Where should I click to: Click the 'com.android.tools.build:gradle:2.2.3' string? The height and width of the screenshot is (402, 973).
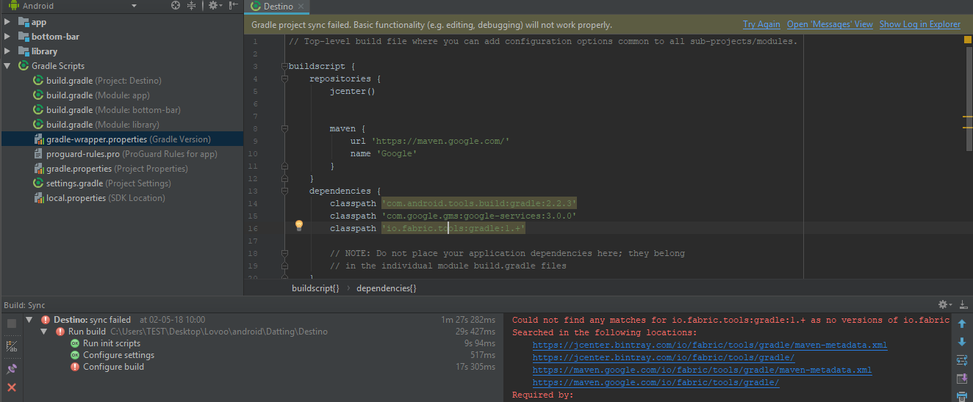point(479,203)
